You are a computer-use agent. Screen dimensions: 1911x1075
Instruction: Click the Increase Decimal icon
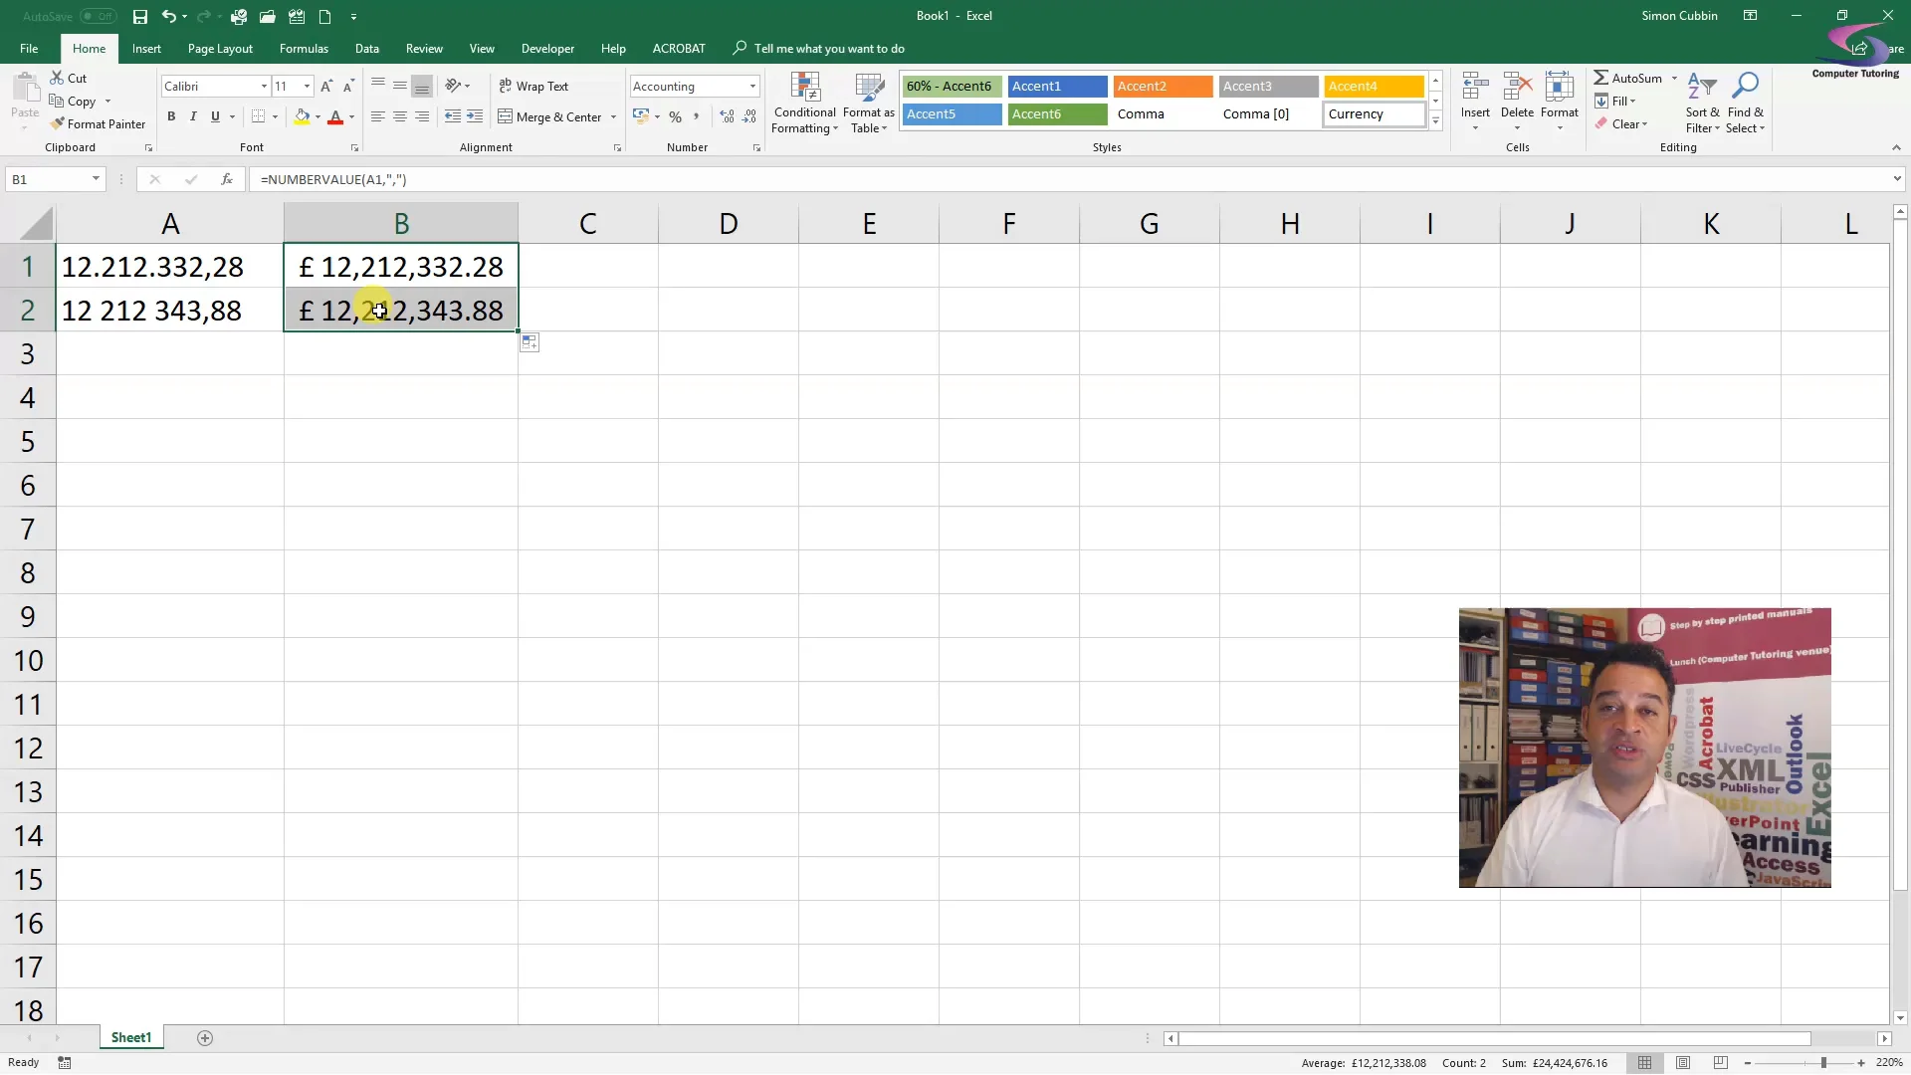pos(728,116)
